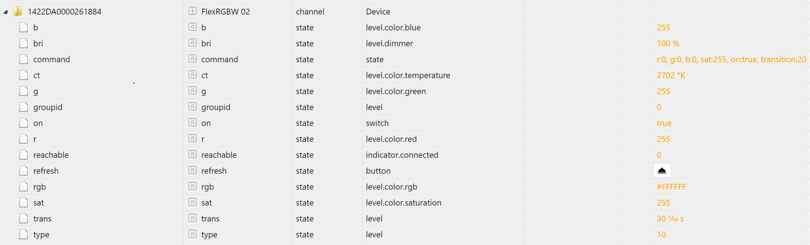Click the state icon next to command name
The image size is (810, 245).
point(193,59)
